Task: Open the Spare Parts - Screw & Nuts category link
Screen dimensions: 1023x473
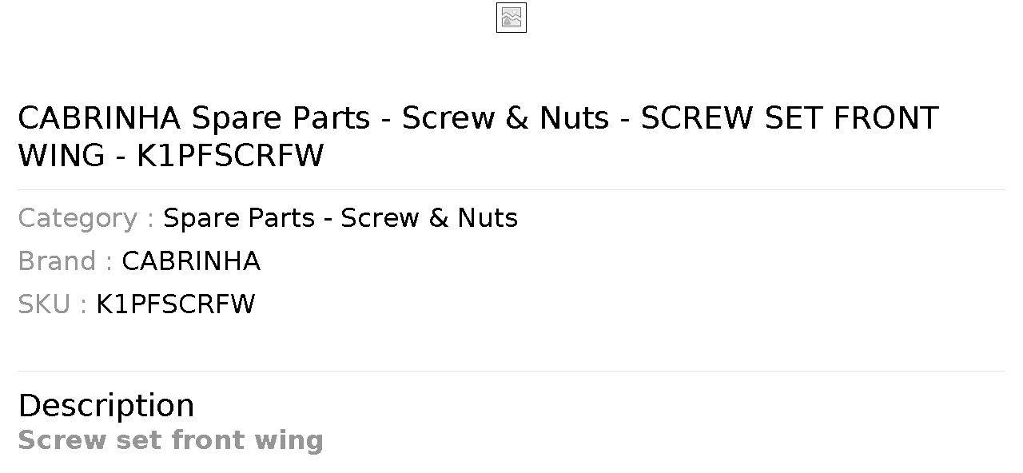Action: click(x=340, y=218)
